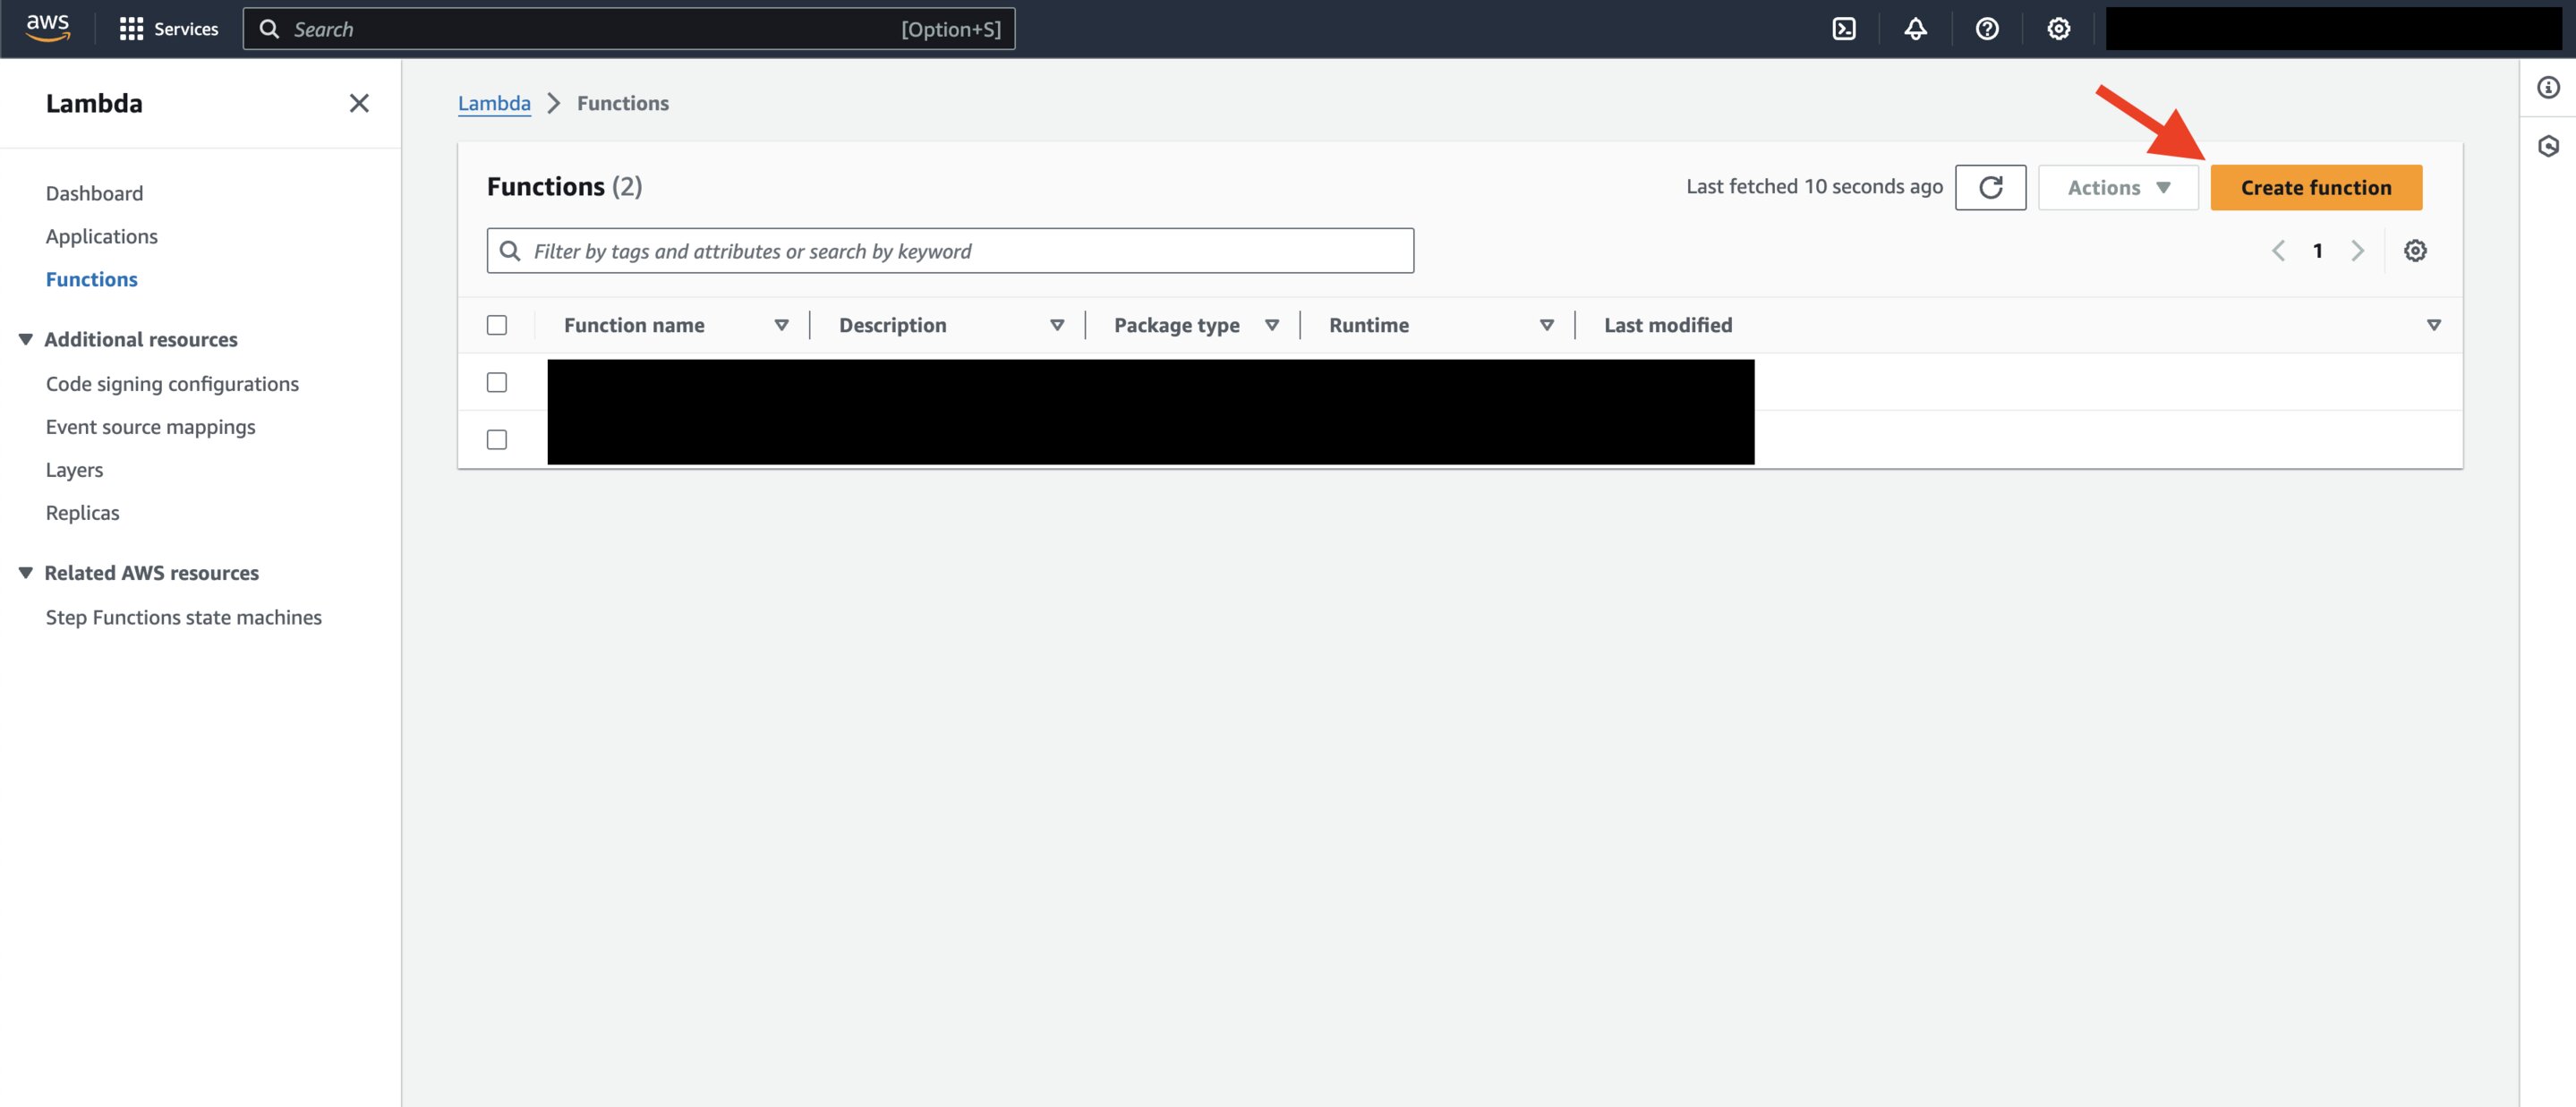This screenshot has width=2576, height=1107.
Task: Toggle the select all functions checkbox
Action: (496, 324)
